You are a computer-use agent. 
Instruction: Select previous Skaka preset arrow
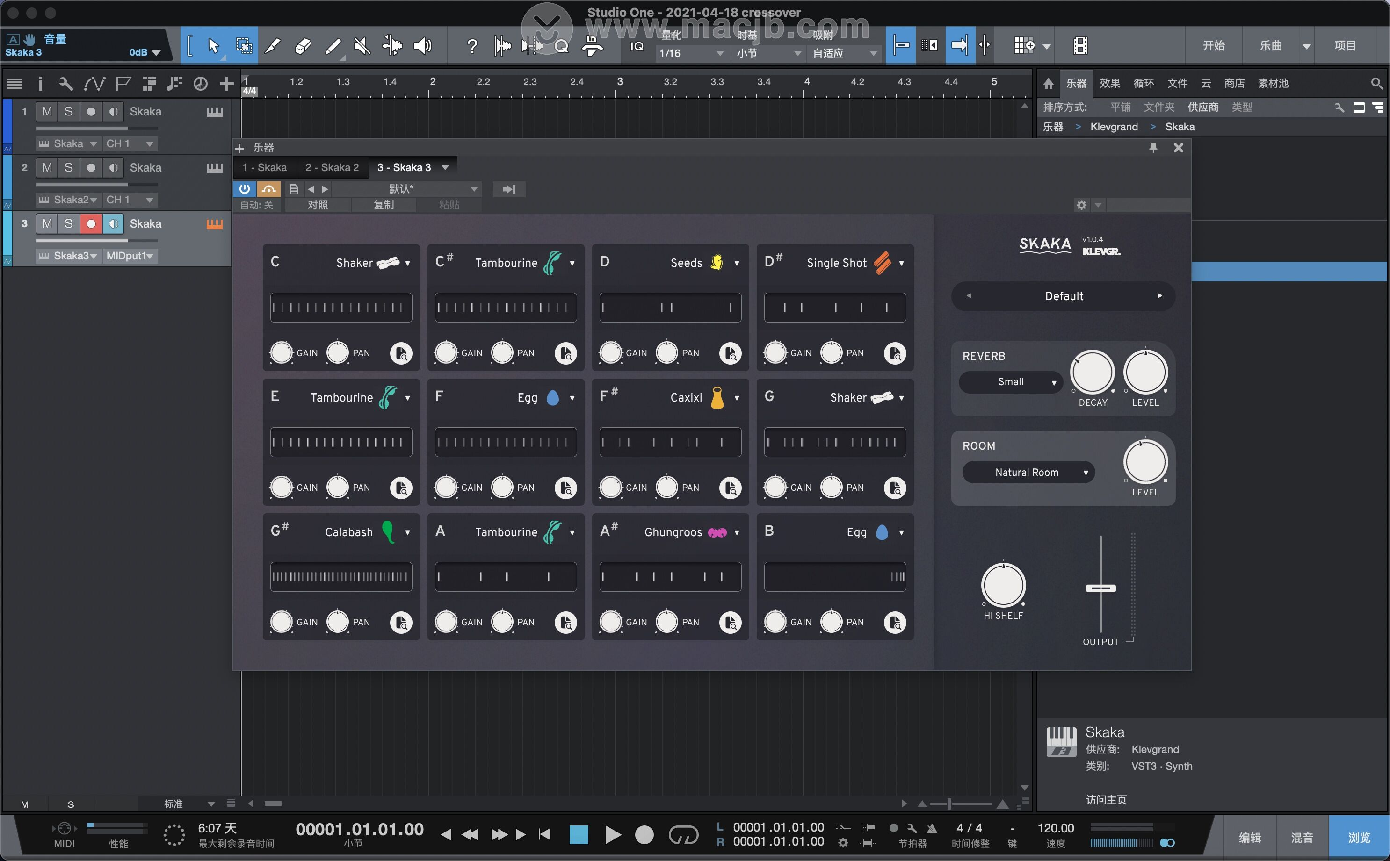coord(969,295)
